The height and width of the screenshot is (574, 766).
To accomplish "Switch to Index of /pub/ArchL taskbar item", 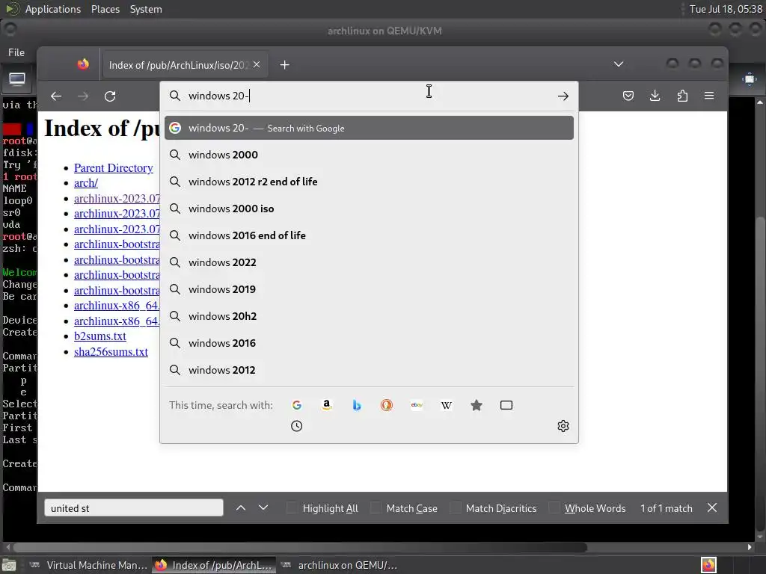I will pyautogui.click(x=214, y=565).
